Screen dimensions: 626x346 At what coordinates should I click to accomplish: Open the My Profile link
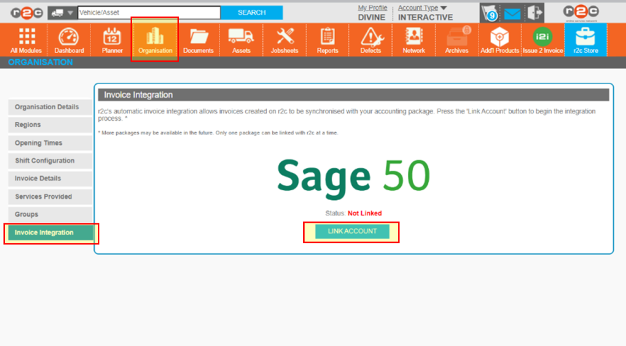pos(372,7)
